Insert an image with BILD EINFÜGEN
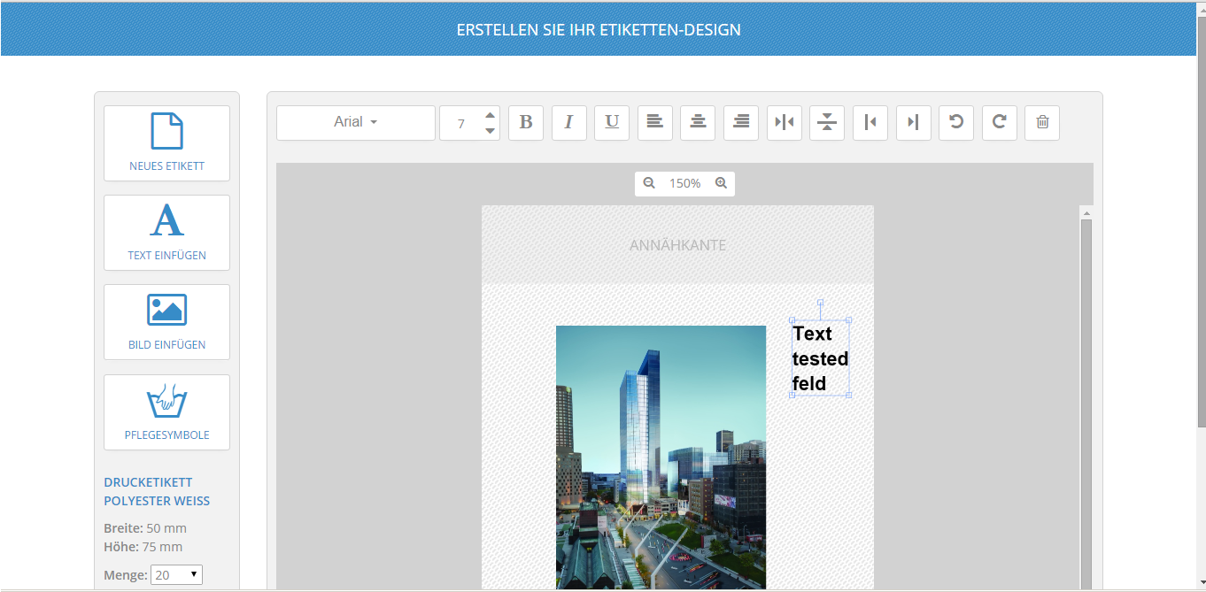Viewport: 1206px width, 592px height. (166, 321)
